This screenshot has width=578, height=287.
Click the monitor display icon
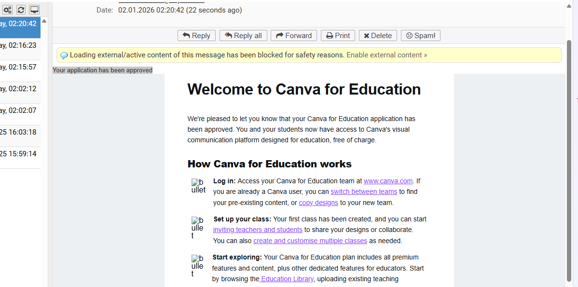click(34, 10)
